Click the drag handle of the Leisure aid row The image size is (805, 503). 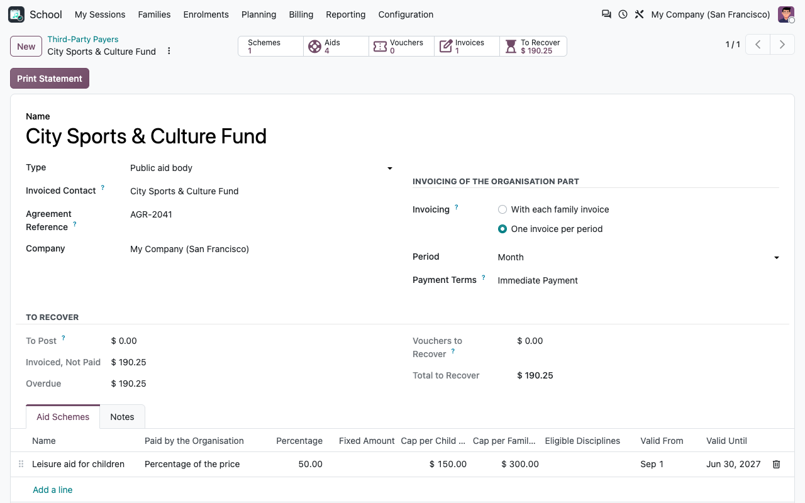21,464
